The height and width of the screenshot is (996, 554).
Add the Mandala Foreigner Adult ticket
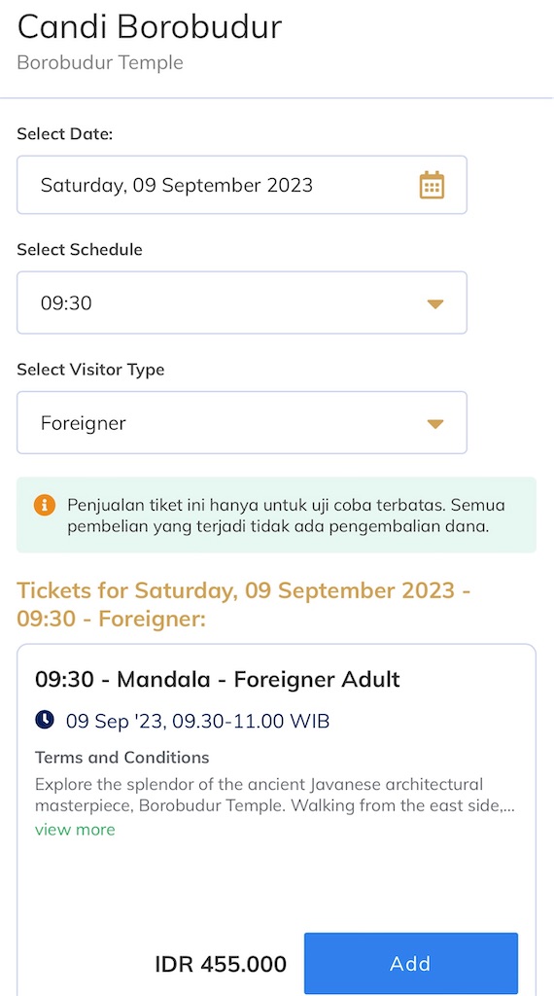(x=411, y=964)
